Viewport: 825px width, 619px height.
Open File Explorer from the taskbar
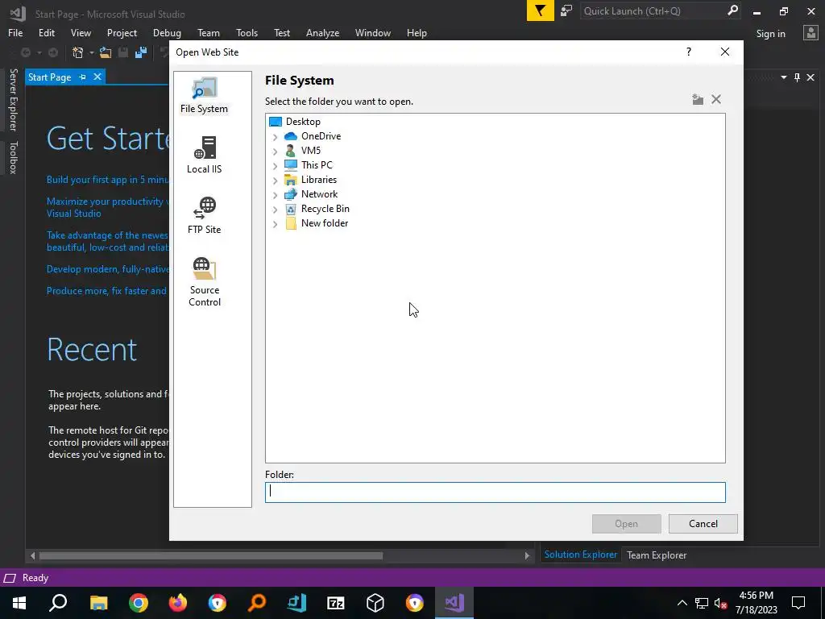[x=98, y=603]
